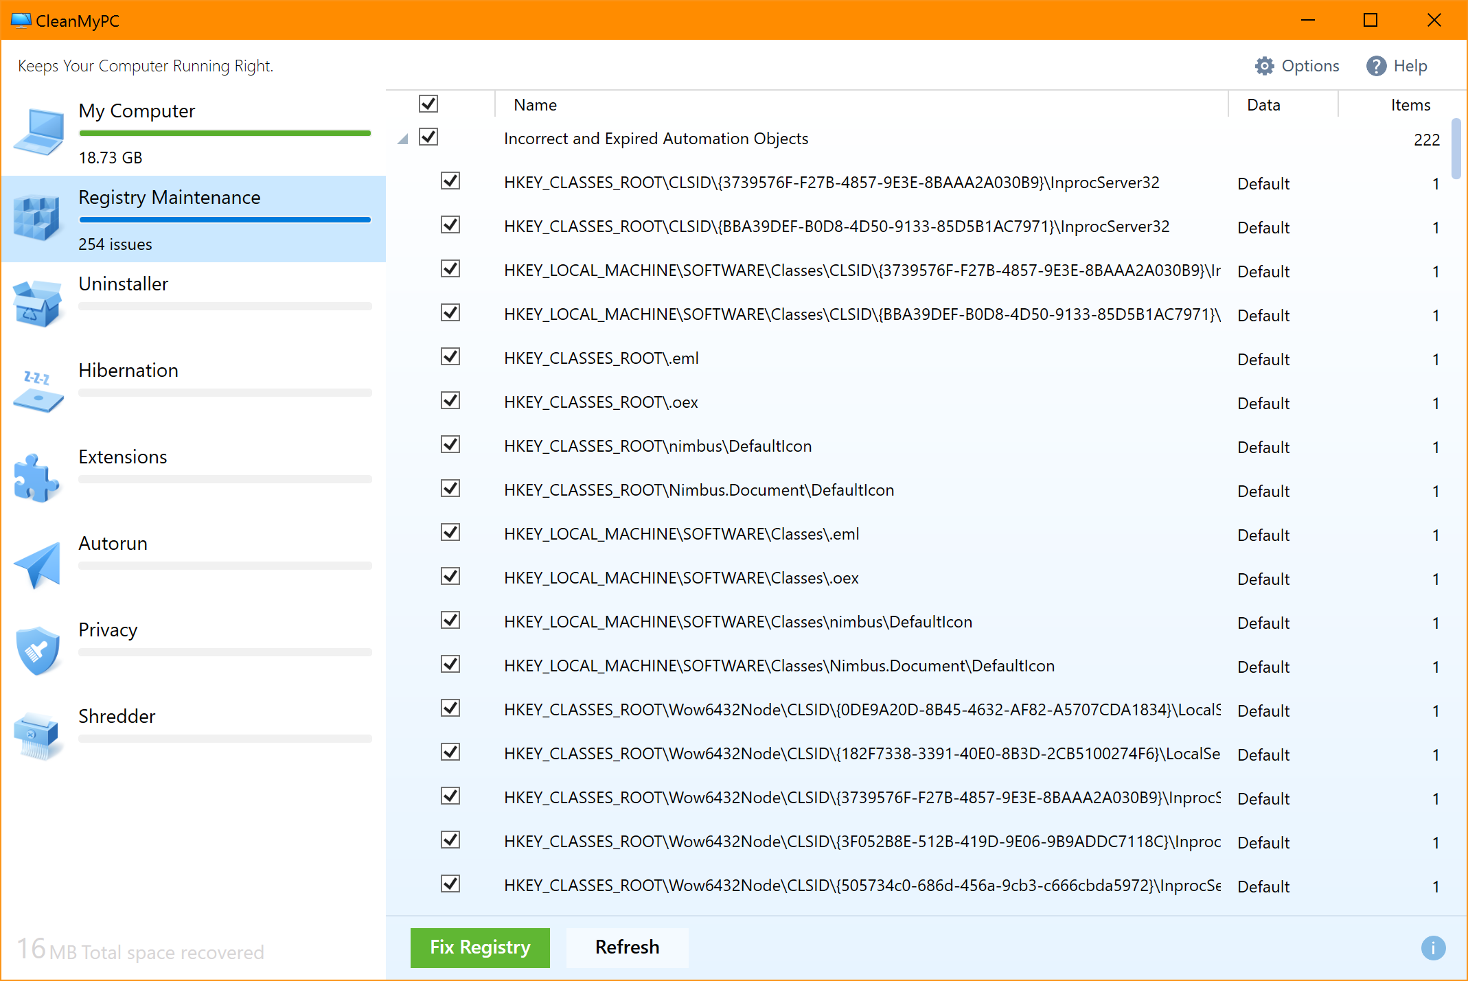Image resolution: width=1468 pixels, height=981 pixels.
Task: Uncheck the HKEY_CLASSES_ROOT\nimbus\DefaultIcon checkbox
Action: pyautogui.click(x=450, y=445)
